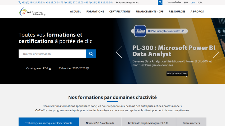Call +33 (0) 188.24.70.33 number
Image resolution: width=225 pixels, height=126 pixels.
pos(33,2)
